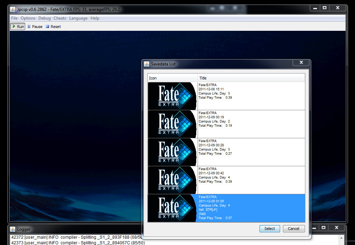Close the Savedata List dialog

301,63
